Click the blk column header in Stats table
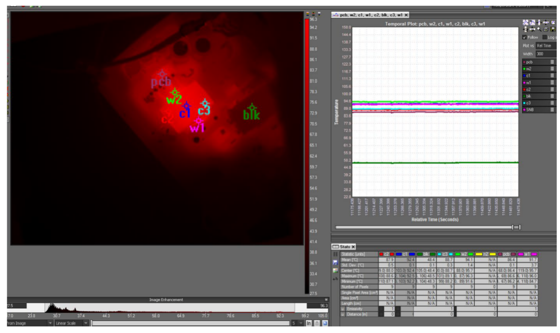Image resolution: width=560 pixels, height=333 pixels. [426, 254]
